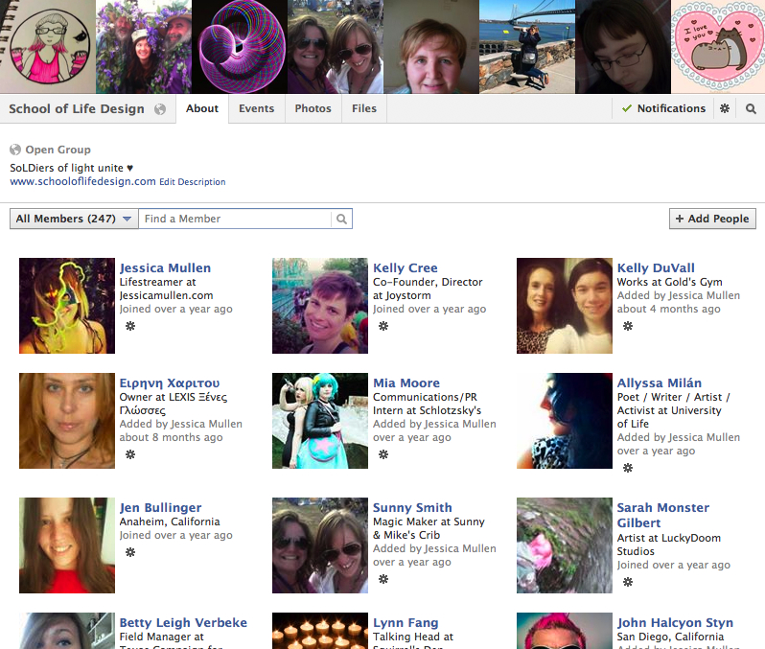Open Mia Moore's profile name link

(x=406, y=383)
